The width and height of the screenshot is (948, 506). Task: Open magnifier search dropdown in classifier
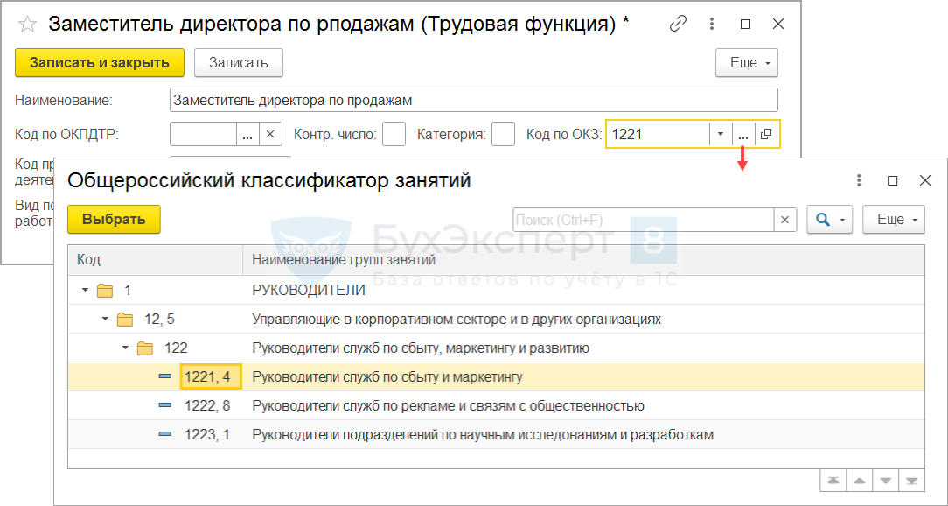[829, 220]
